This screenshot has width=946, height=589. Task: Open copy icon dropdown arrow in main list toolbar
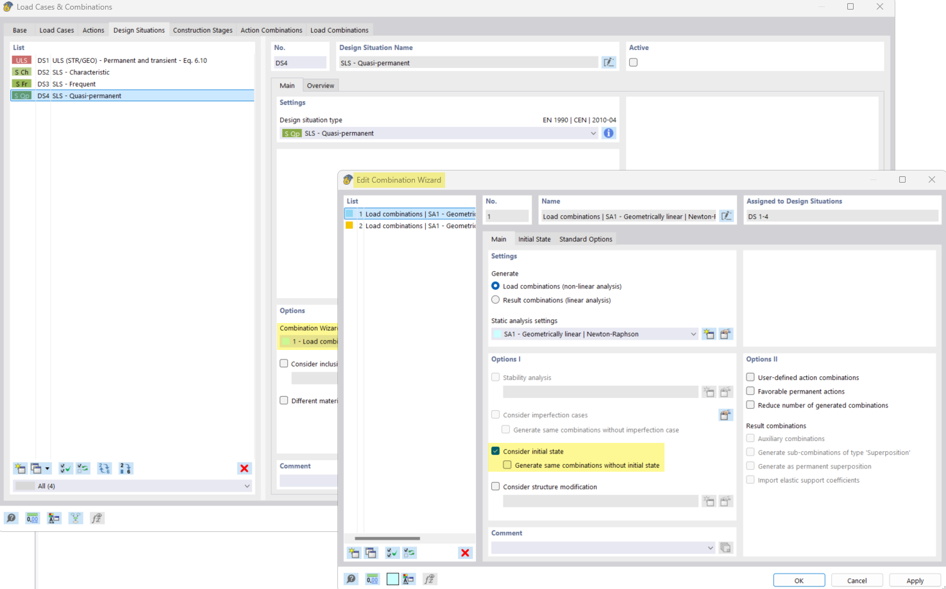tap(47, 469)
